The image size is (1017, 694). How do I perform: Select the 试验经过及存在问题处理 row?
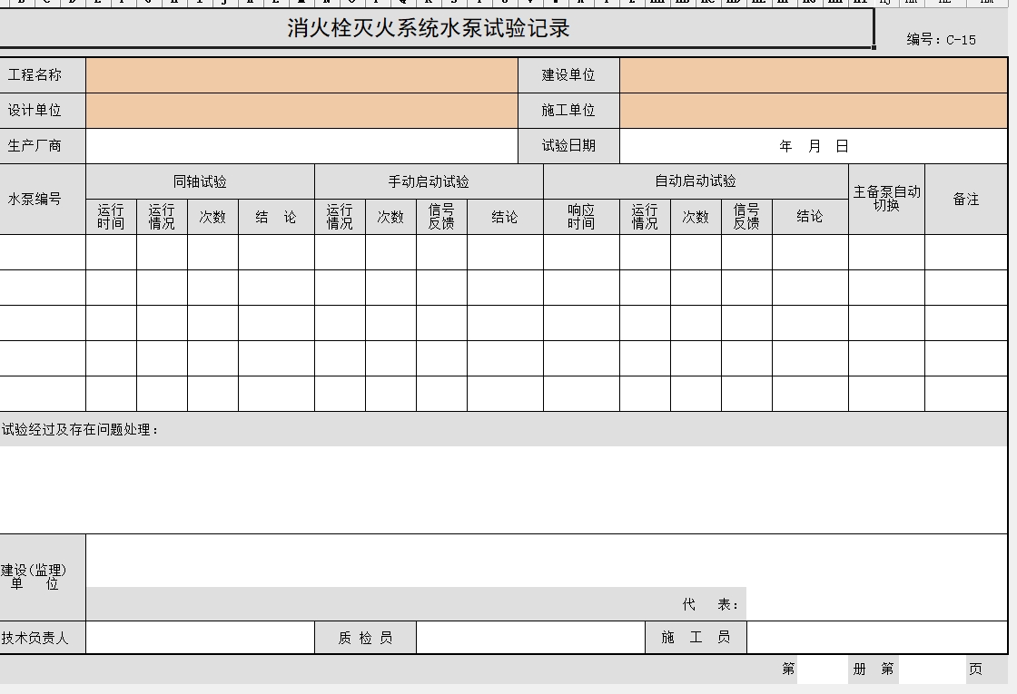(x=503, y=429)
